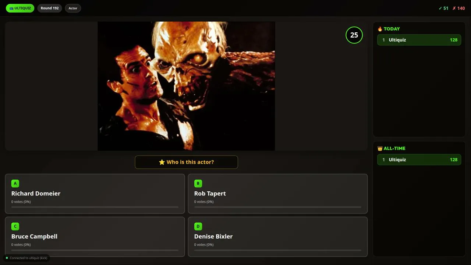Select the Ultiquiz row under TODAY
The width and height of the screenshot is (471, 265).
coord(419,40)
